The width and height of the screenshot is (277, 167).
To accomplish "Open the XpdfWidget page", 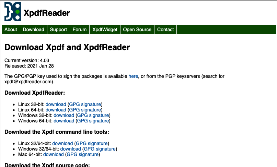I will 105,29.
